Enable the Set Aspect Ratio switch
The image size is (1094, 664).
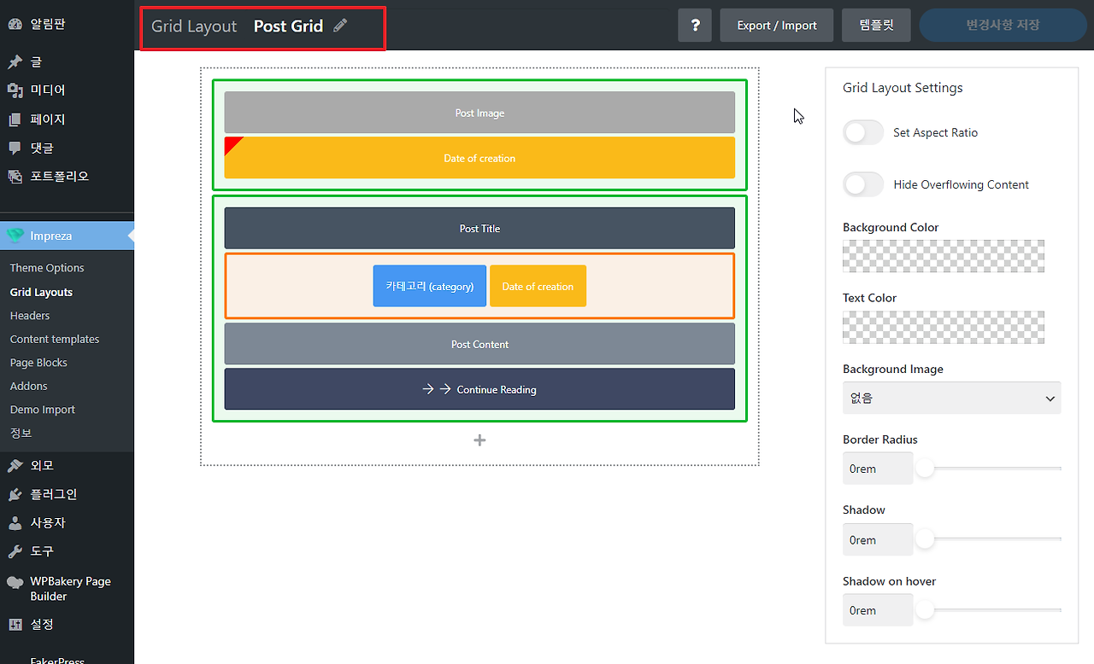863,133
